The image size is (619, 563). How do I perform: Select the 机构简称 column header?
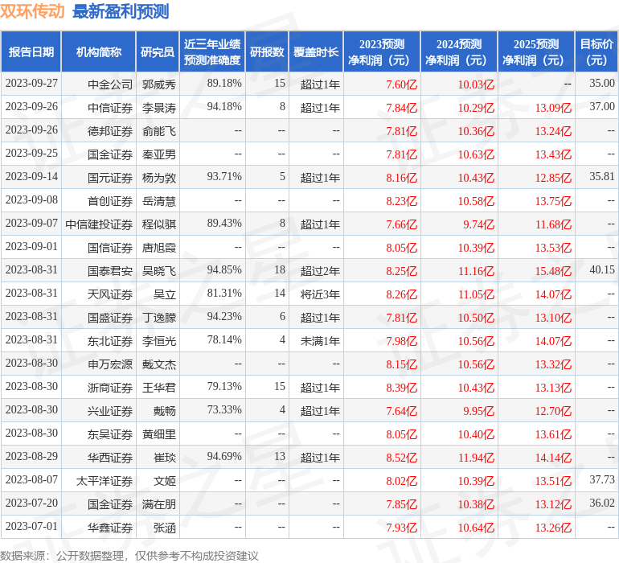coord(99,51)
